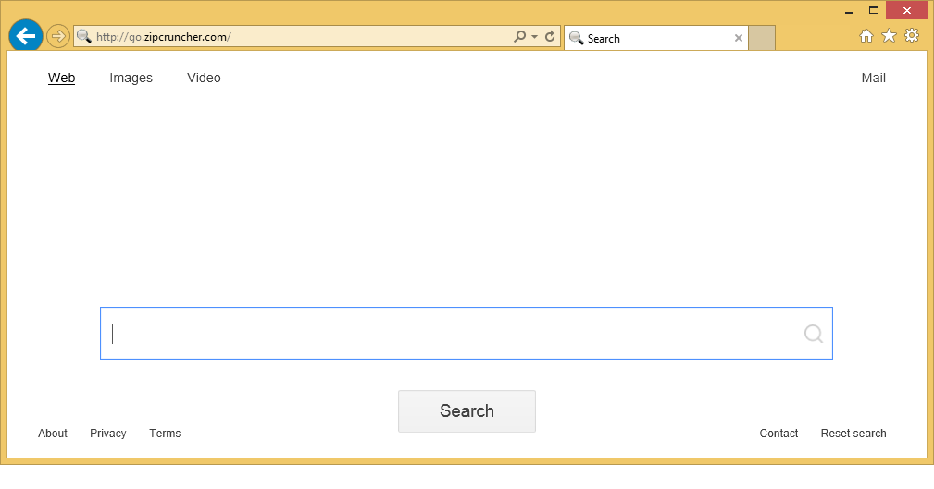The image size is (934, 489).
Task: Open Favorites star icon
Action: coord(889,36)
